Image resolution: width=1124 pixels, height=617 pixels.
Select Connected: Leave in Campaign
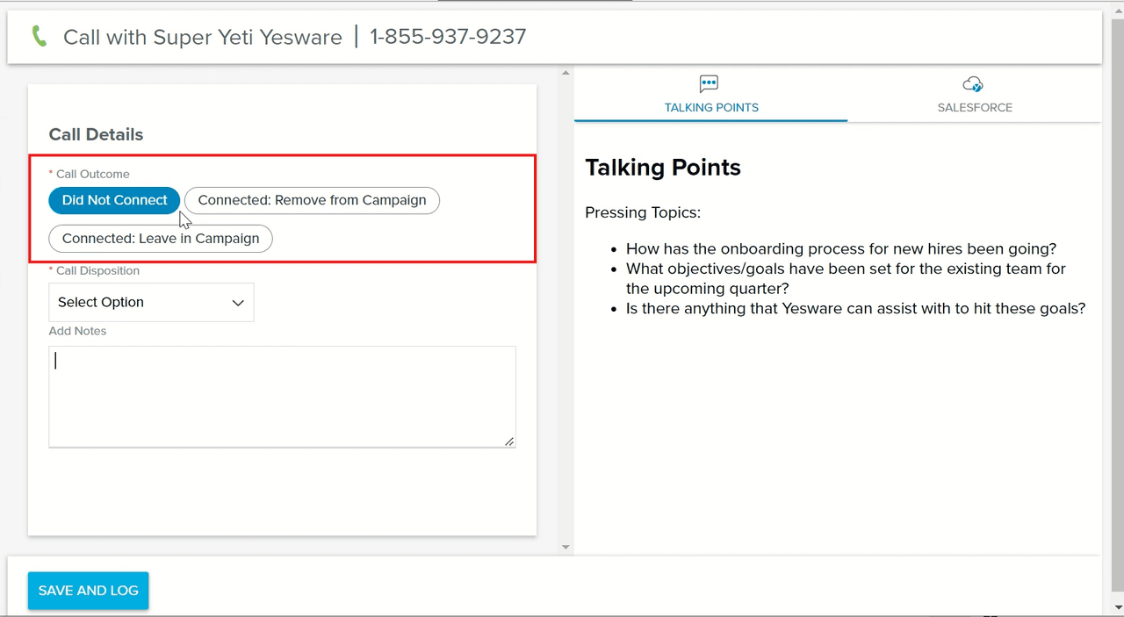click(x=160, y=238)
